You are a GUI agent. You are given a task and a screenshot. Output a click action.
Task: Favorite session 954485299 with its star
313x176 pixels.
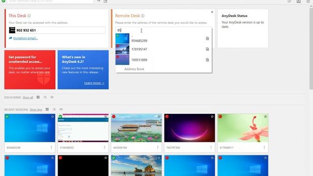pyautogui.click(x=52, y=116)
